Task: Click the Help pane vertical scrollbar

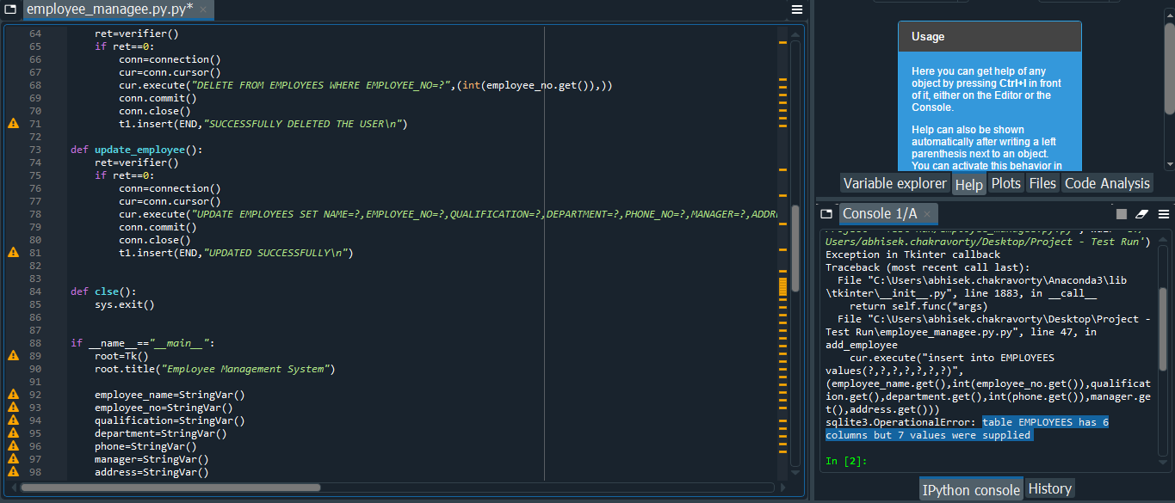Action: click(1169, 68)
